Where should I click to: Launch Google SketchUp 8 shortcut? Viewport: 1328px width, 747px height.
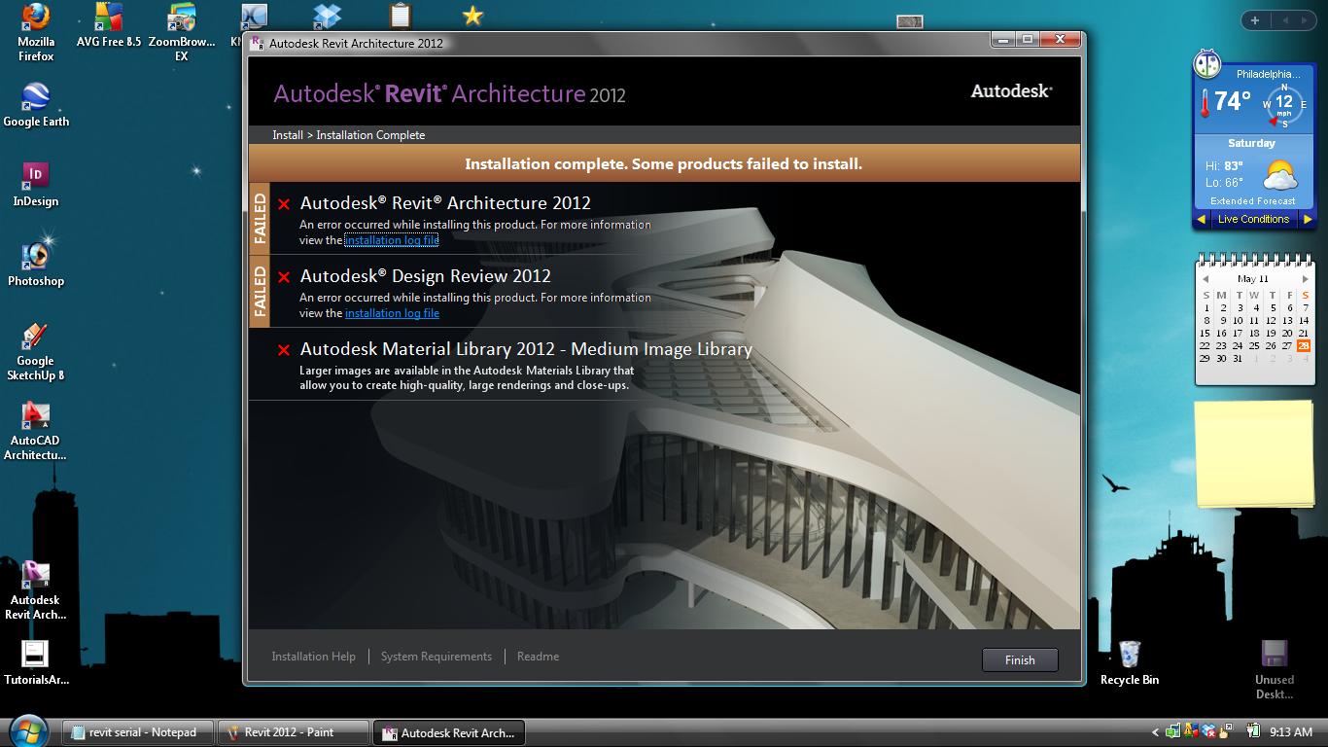point(36,351)
